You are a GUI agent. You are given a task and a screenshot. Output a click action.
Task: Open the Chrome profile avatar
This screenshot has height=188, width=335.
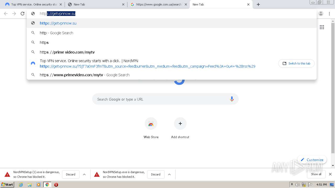[x=321, y=14]
